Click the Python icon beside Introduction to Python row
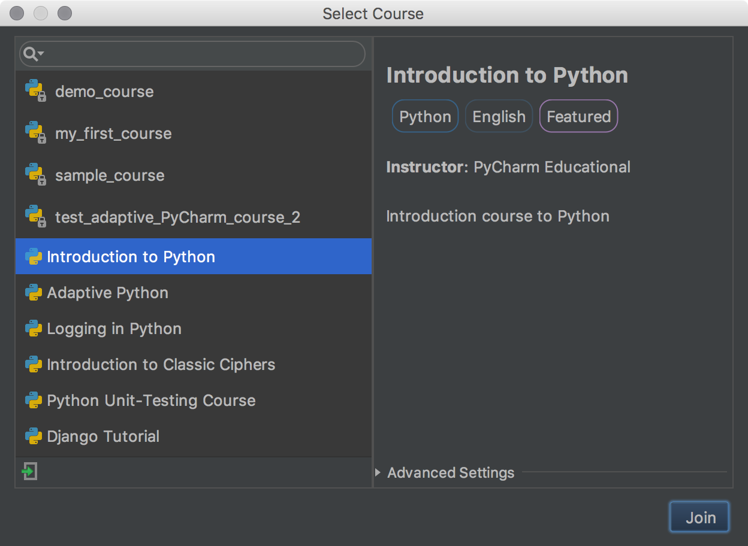This screenshot has width=748, height=546. (x=34, y=256)
